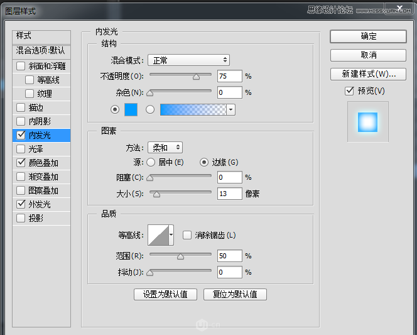Expand the 方法 dropdown showing 柔和
The height and width of the screenshot is (335, 417).
(x=165, y=148)
